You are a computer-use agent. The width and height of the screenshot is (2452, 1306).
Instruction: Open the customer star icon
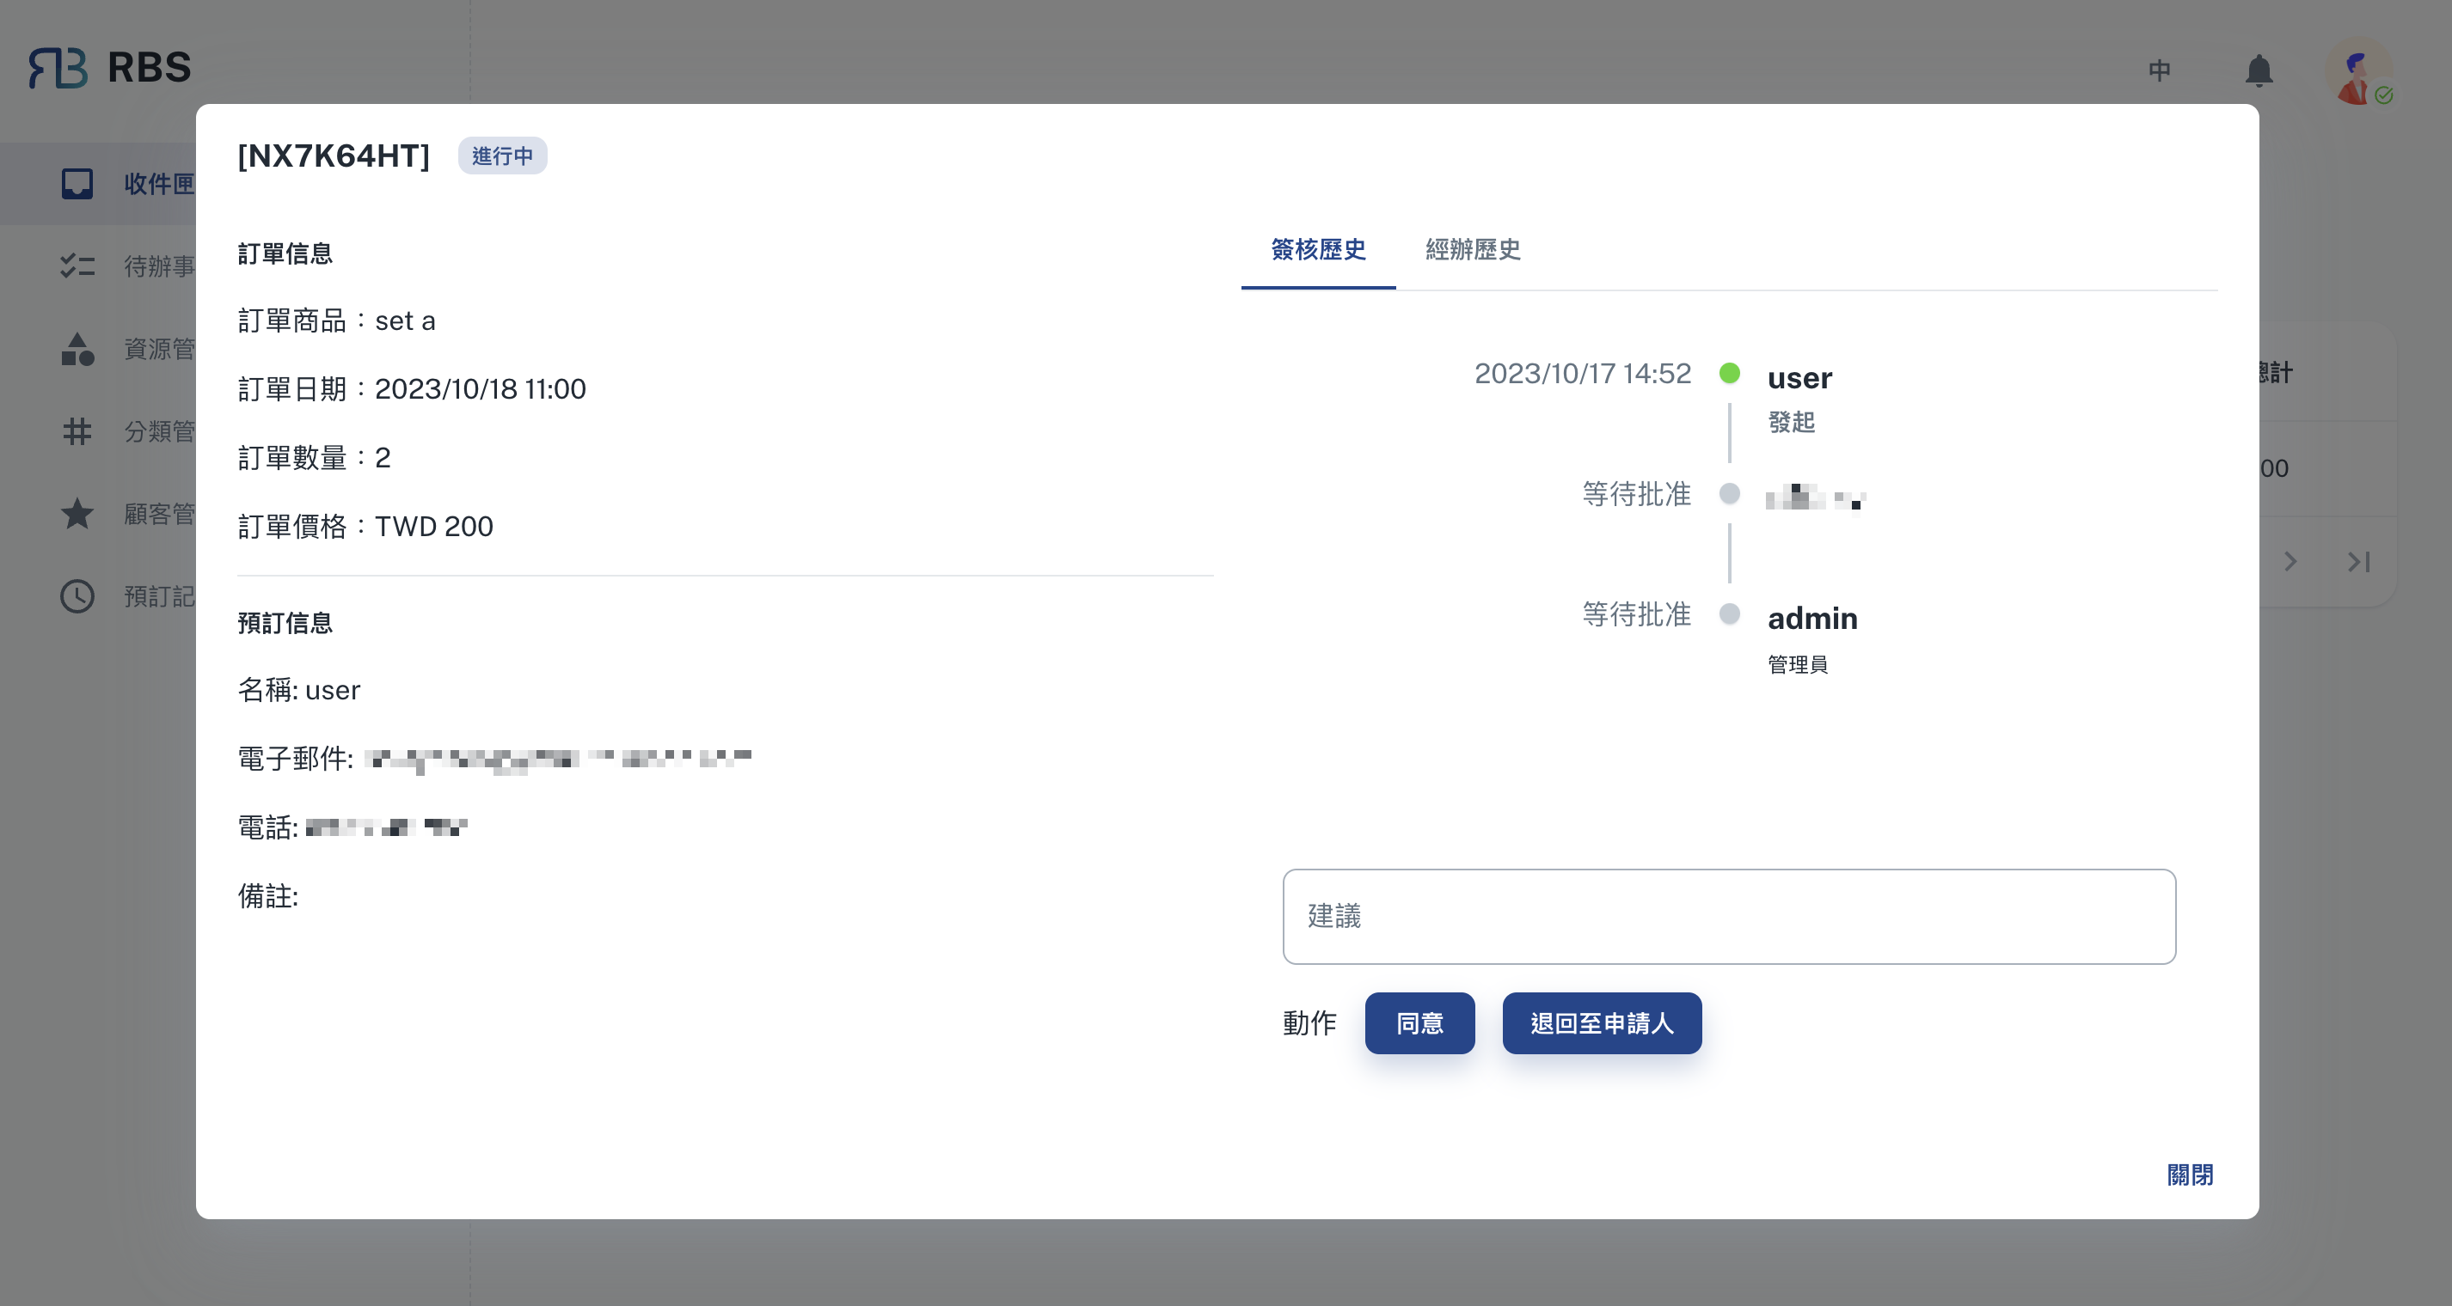tap(77, 514)
